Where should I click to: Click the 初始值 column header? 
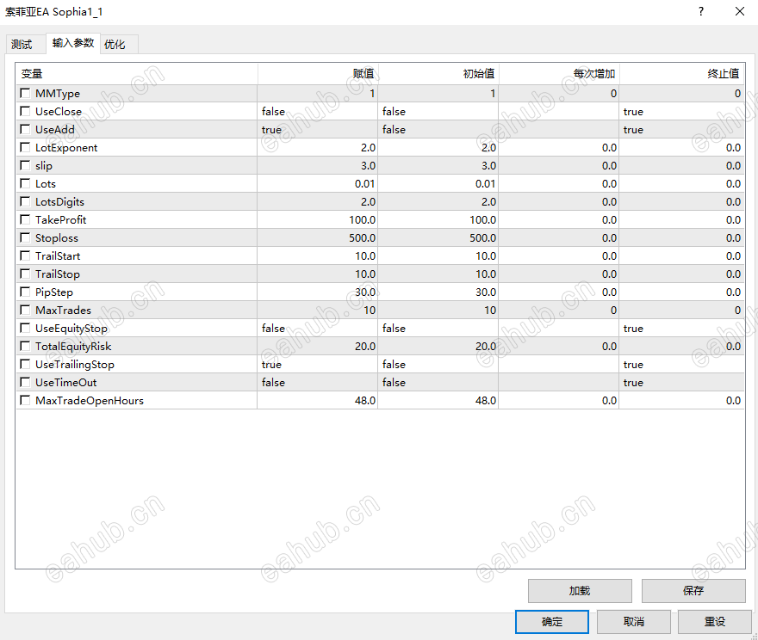pyautogui.click(x=438, y=74)
